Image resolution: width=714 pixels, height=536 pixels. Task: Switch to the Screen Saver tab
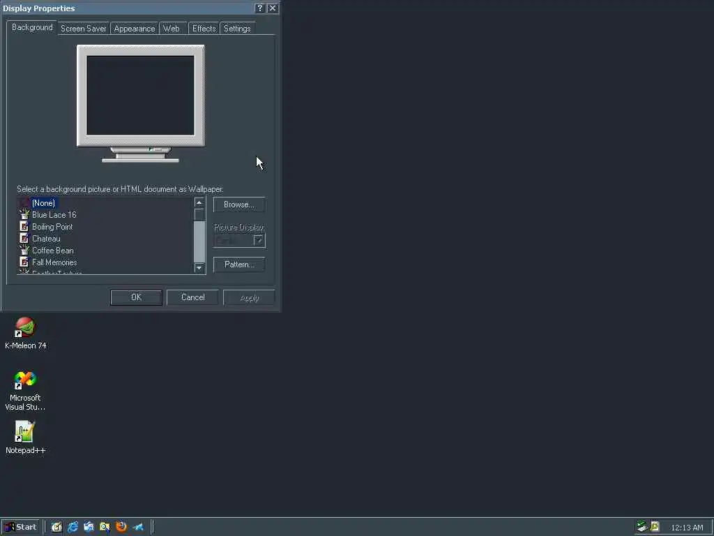tap(84, 28)
